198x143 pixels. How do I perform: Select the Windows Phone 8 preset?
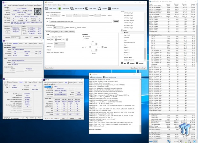(x=129, y=60)
